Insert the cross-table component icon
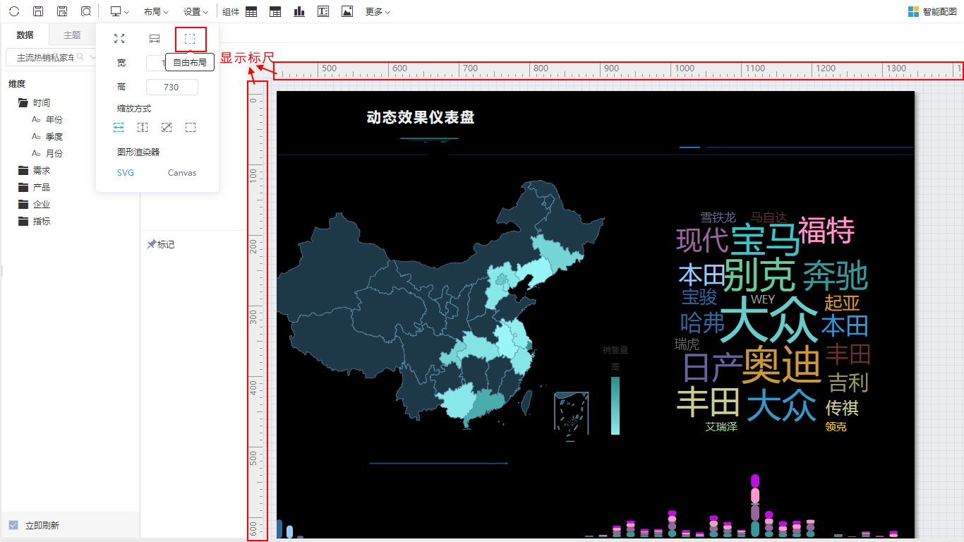This screenshot has width=964, height=542. (275, 11)
